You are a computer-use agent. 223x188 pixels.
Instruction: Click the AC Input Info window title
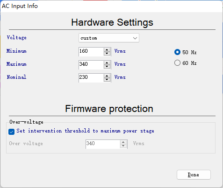point(20,6)
